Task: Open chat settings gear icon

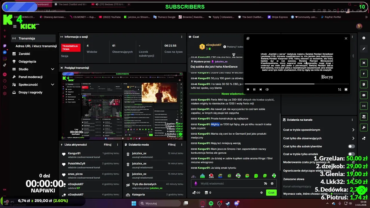Action: [x=262, y=193]
